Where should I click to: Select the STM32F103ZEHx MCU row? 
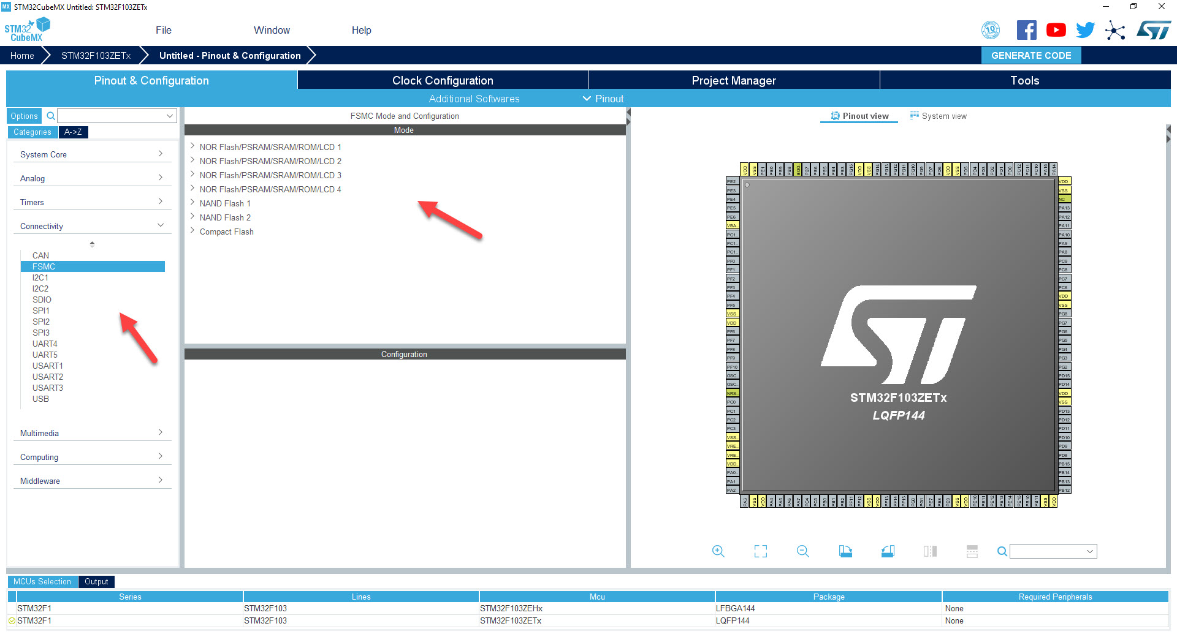pos(588,608)
